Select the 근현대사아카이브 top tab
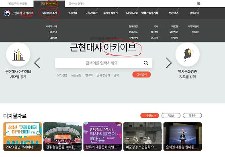225x157 pixels. (49, 4)
